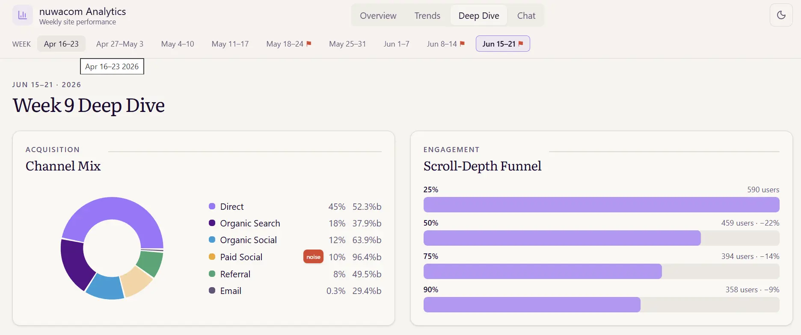Select current week Jun 15–21
This screenshot has width=801, height=335.
coord(503,44)
